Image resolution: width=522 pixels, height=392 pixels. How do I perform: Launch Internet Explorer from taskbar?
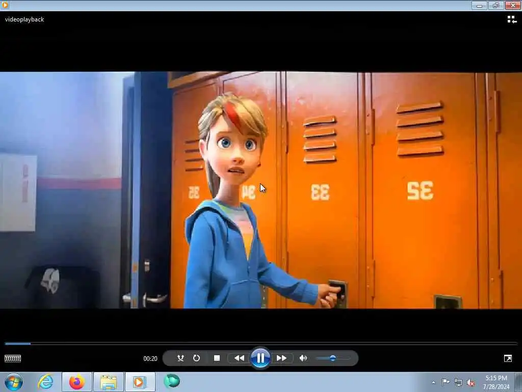click(45, 382)
